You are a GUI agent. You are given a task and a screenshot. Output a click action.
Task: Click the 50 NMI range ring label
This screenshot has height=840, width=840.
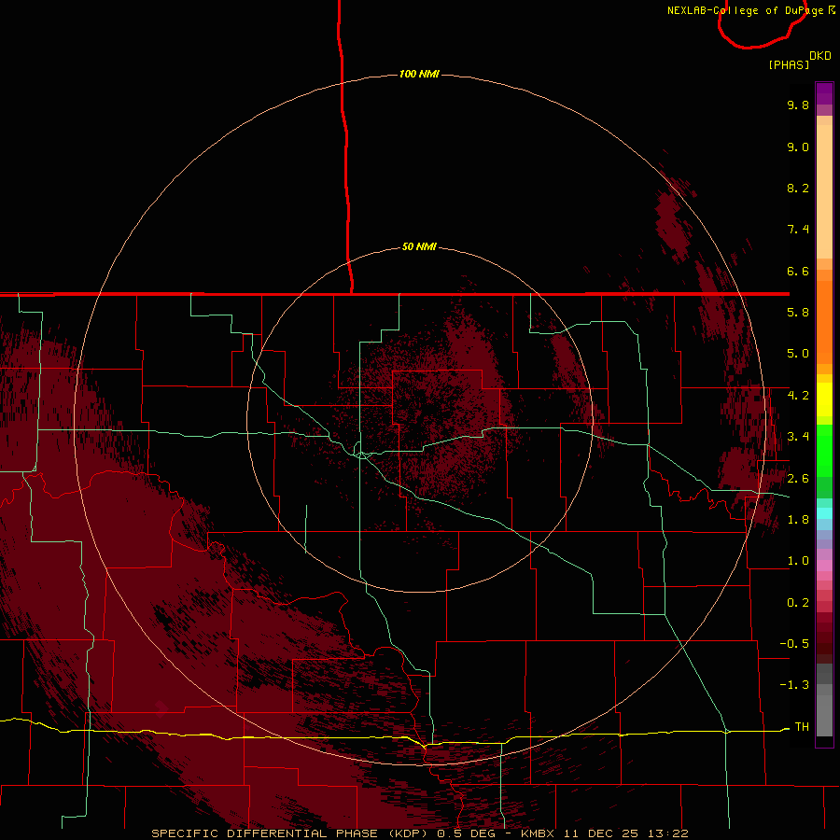click(x=419, y=246)
